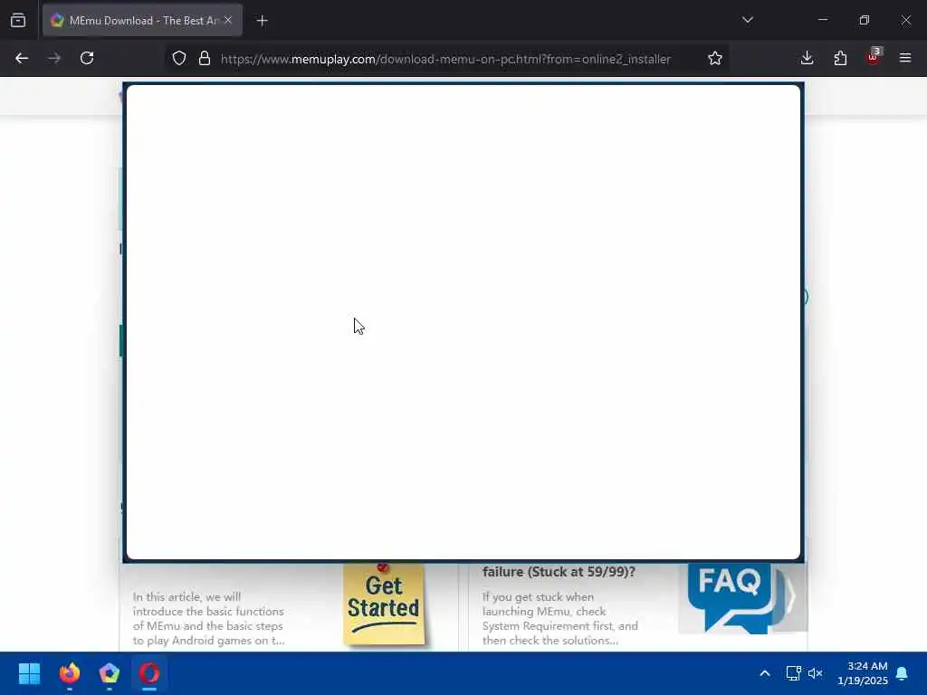Select the MEmu Download tab
Screen dimensions: 927x695
tap(142, 20)
